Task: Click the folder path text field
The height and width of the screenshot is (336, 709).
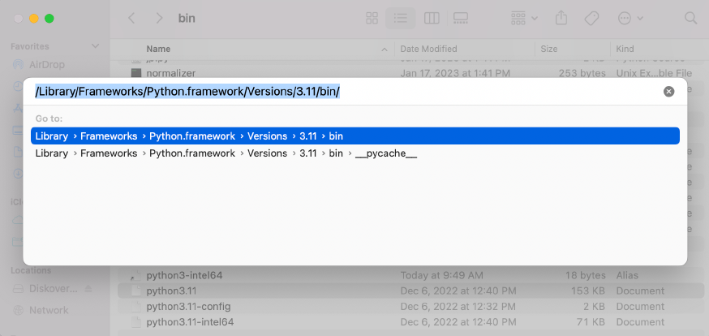Action: 341,92
